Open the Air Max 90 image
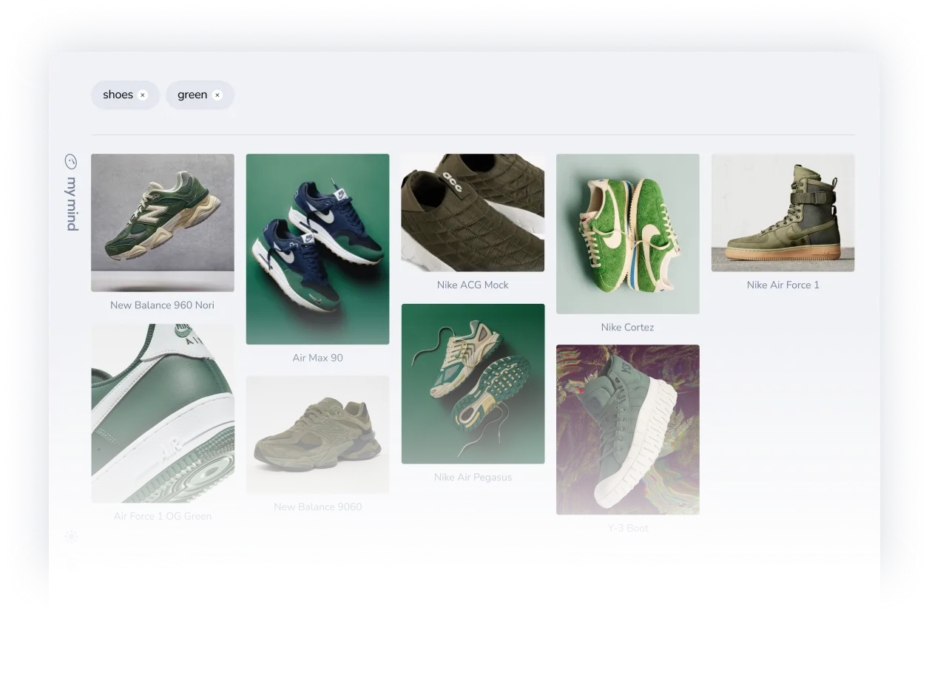 (317, 249)
